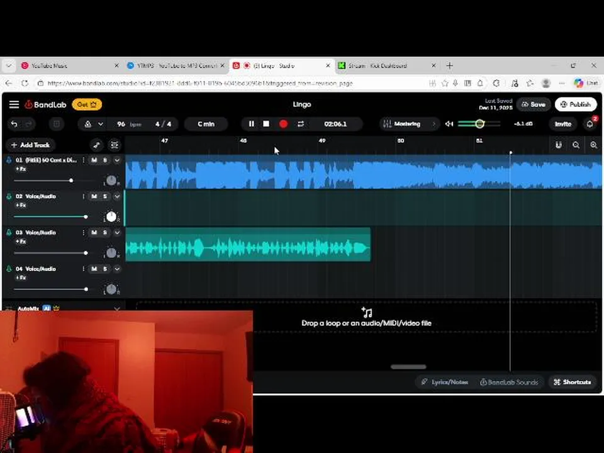Bookmark page with the star icon
This screenshot has width=604, height=453.
(x=445, y=83)
